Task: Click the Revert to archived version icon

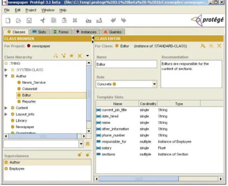Action: coord(99,20)
